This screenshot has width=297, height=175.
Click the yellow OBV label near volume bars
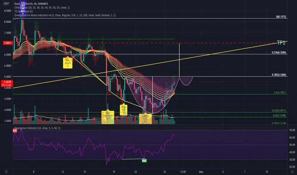tap(108, 117)
